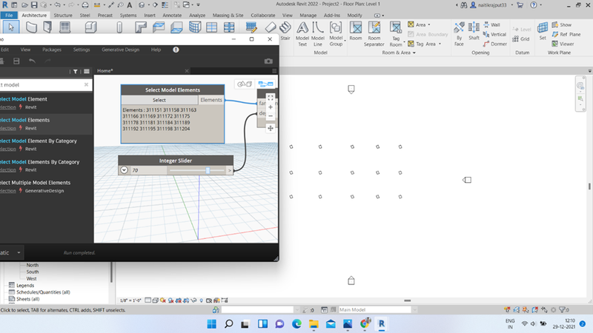Toggle the Dynamo library view layout icon

tap(87, 71)
